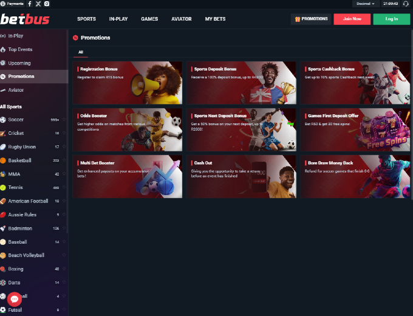Open the Facebook social icon
Screen dimensions: 413x316
tap(30, 4)
